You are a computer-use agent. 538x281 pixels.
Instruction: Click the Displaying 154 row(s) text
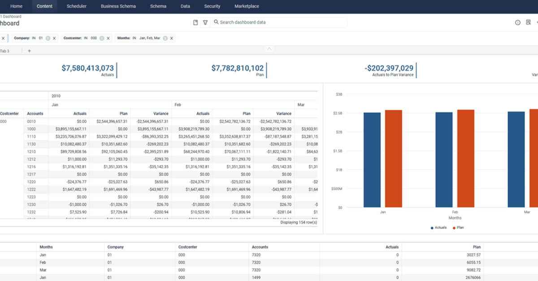pyautogui.click(x=299, y=222)
